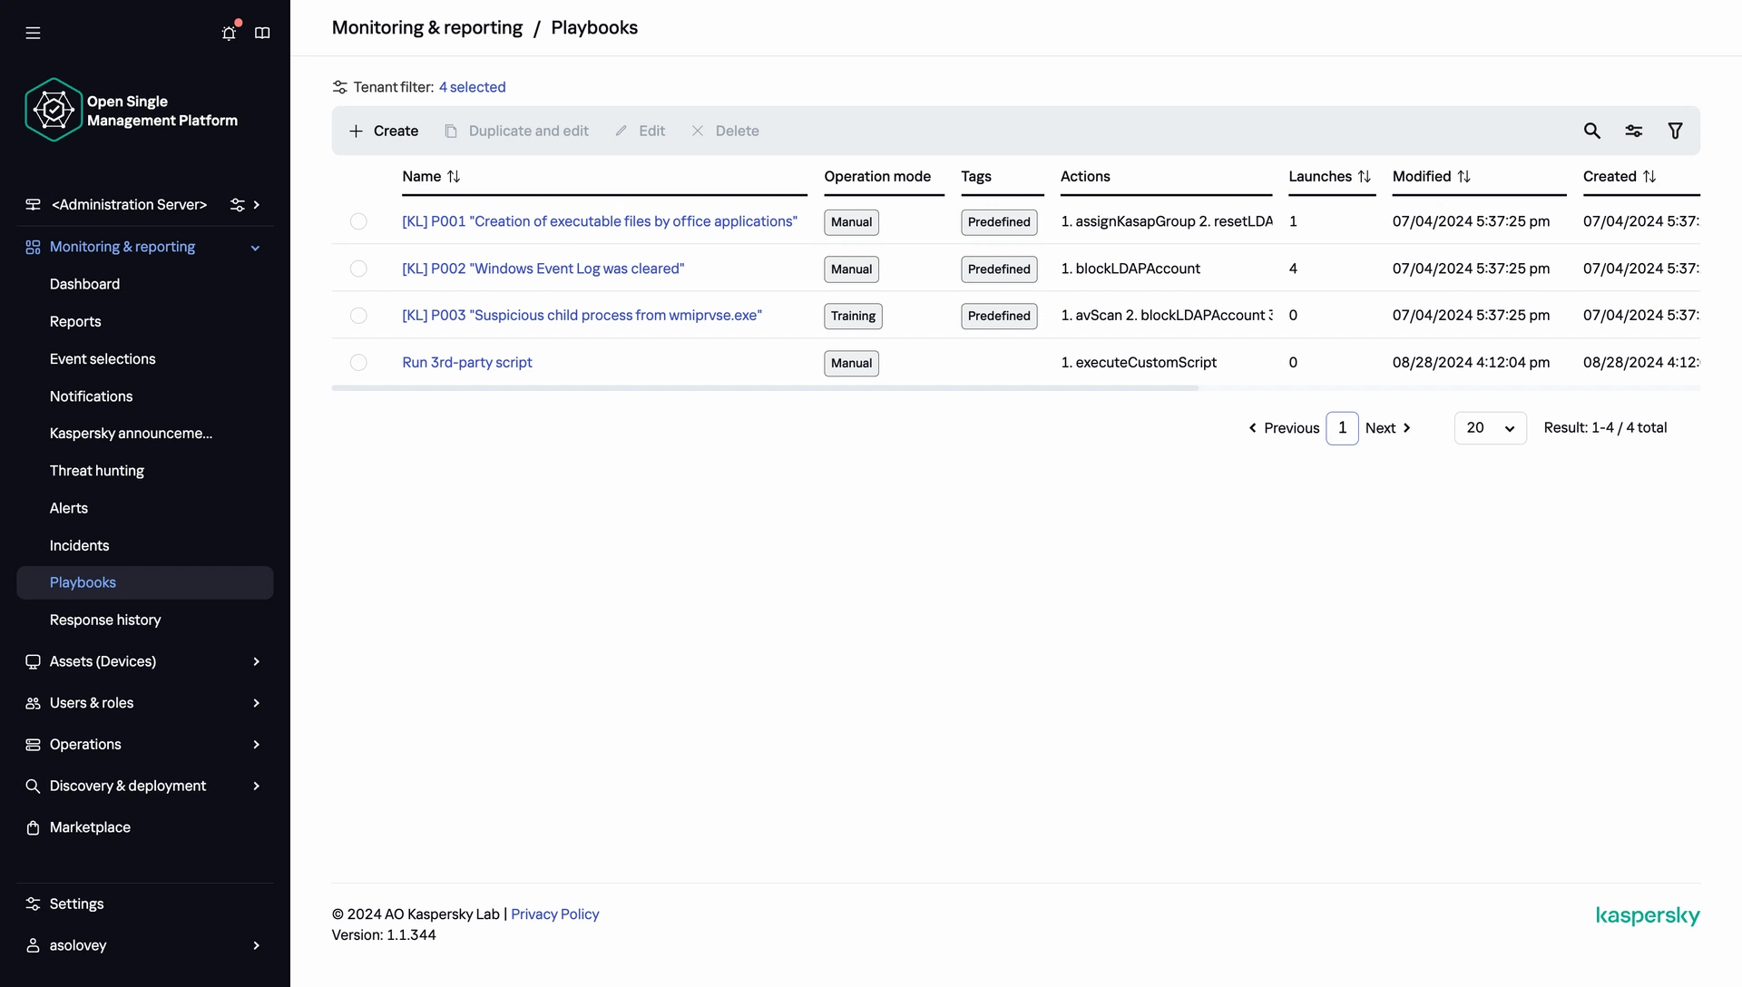Click the Duplicate and edit copy icon

point(450,131)
